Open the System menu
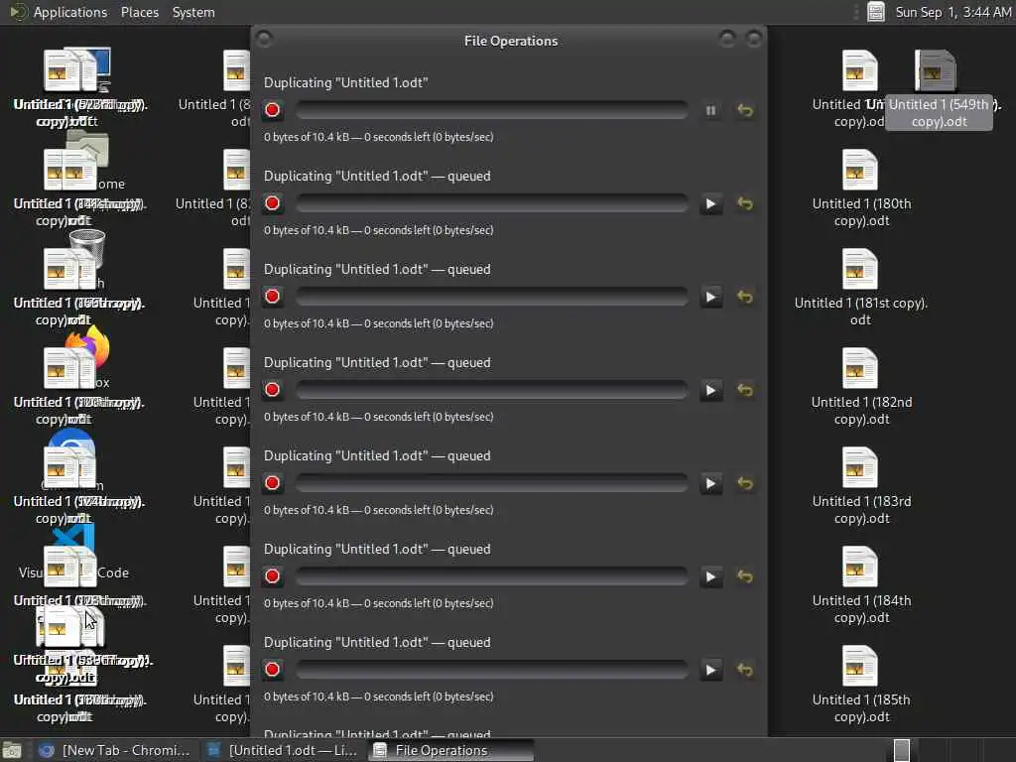1016x762 pixels. click(193, 12)
